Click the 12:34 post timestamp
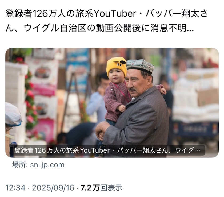This screenshot has height=197, width=224. pos(15,188)
